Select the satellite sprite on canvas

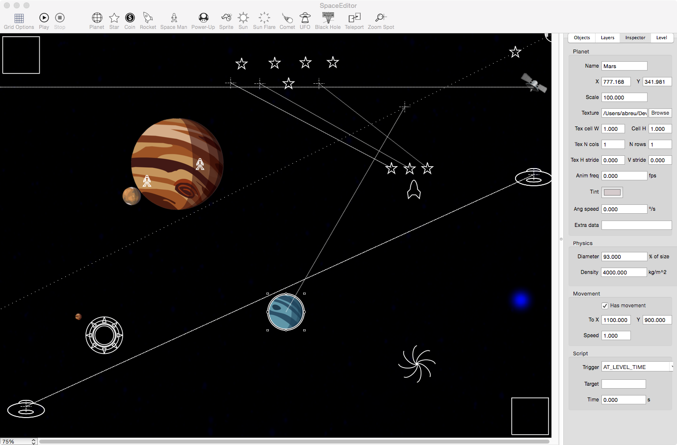click(534, 82)
